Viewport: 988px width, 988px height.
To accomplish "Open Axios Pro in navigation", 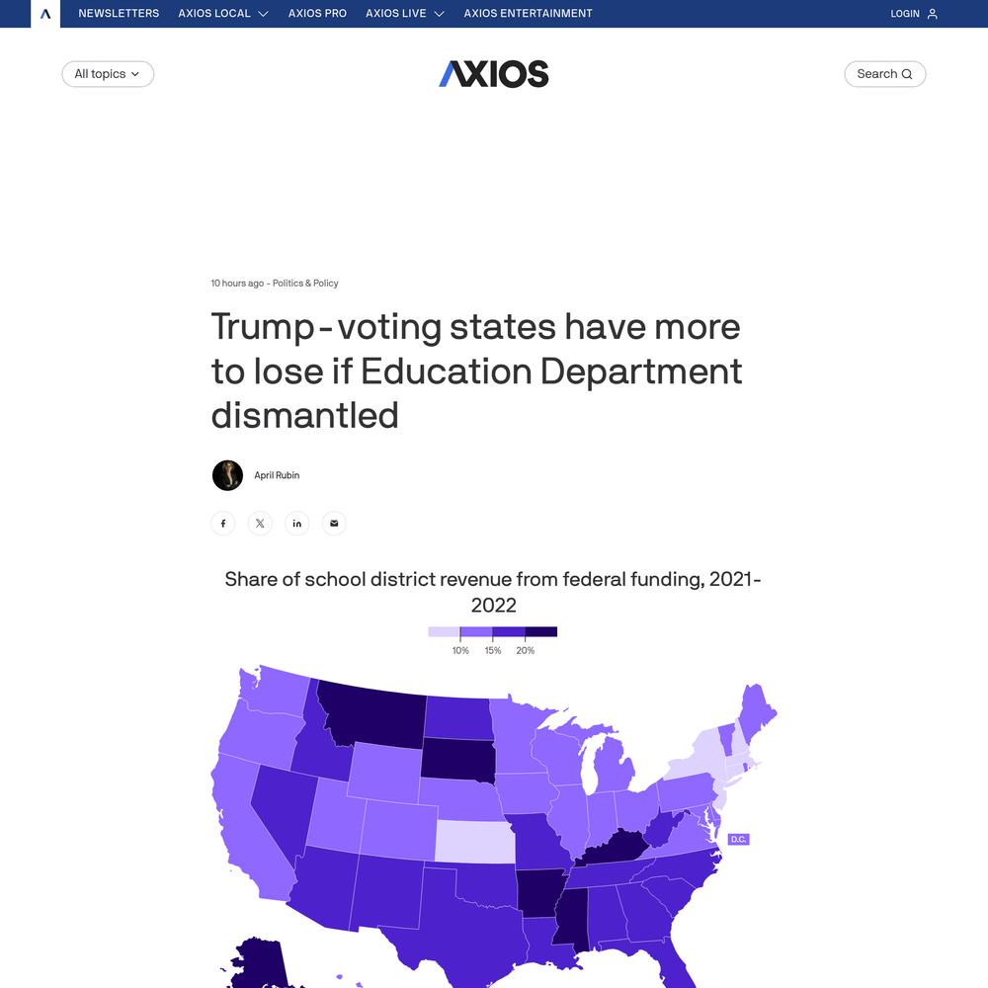I will click(x=317, y=13).
